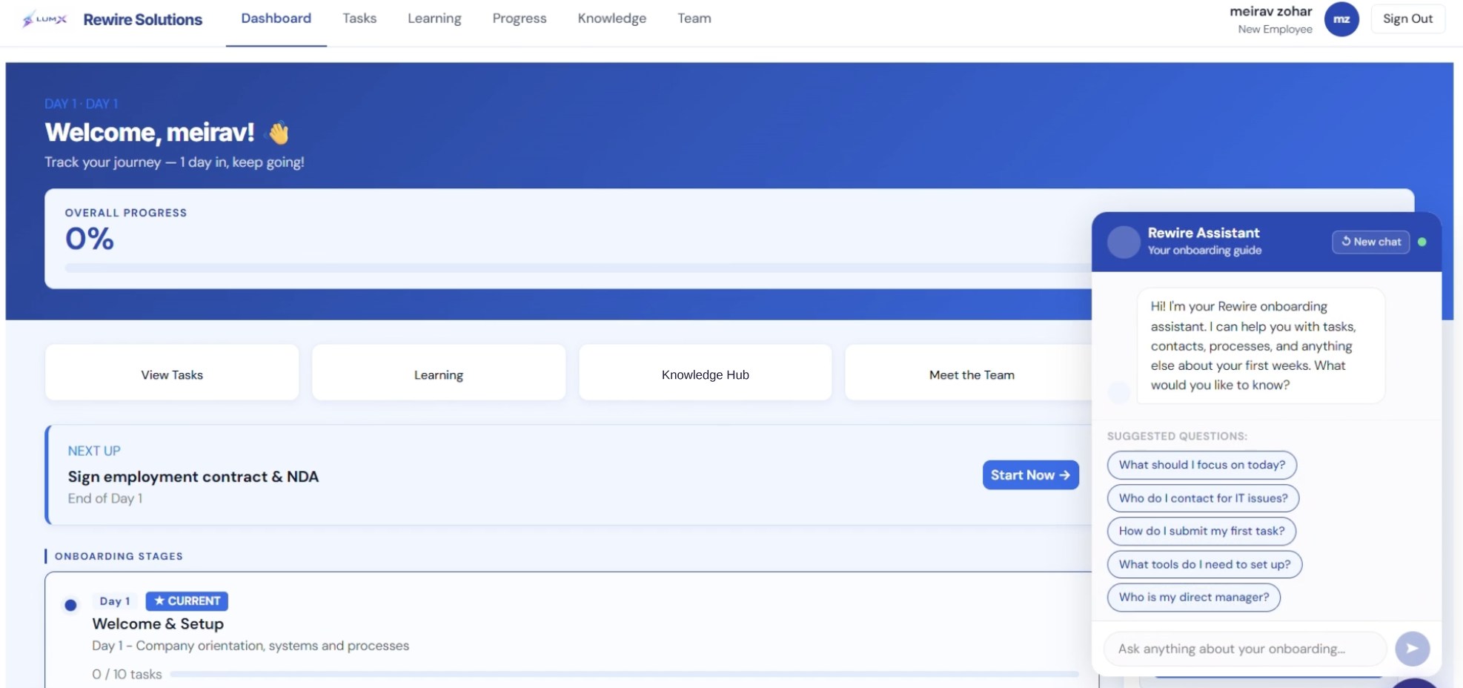Click the 0% overall progress value
1463x688 pixels.
click(x=90, y=239)
